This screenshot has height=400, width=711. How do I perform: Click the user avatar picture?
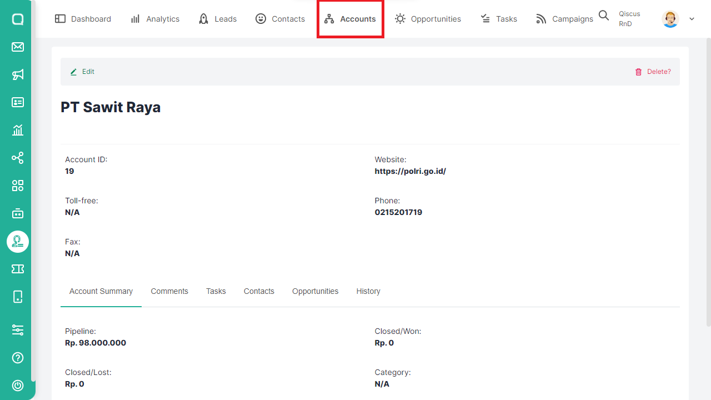point(670,19)
